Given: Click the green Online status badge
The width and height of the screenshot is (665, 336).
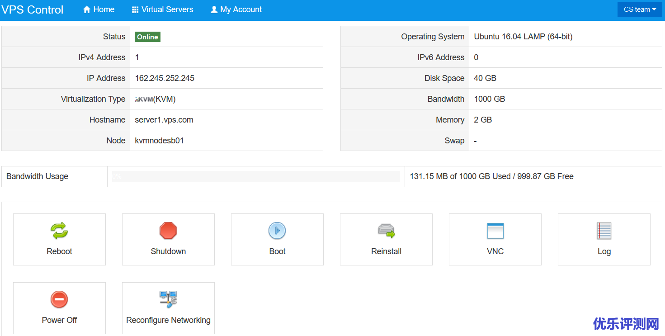Looking at the screenshot, I should point(147,37).
